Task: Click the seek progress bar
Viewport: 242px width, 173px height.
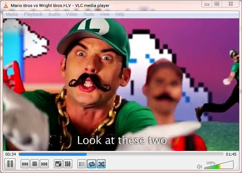Action: 121,154
